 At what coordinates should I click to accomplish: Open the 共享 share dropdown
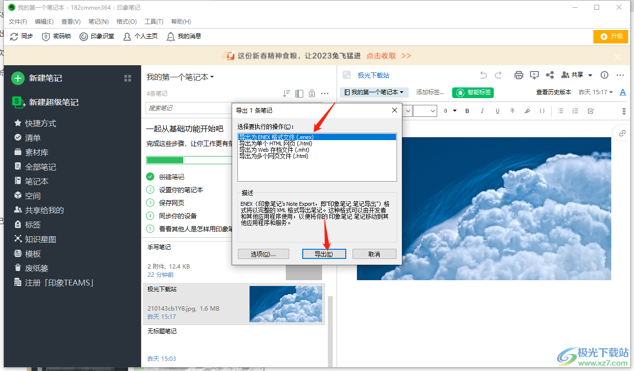(577, 75)
